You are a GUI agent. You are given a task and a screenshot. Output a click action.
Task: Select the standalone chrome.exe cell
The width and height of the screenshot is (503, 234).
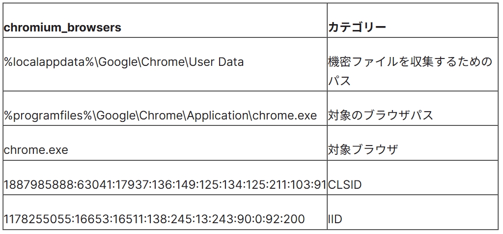36,150
